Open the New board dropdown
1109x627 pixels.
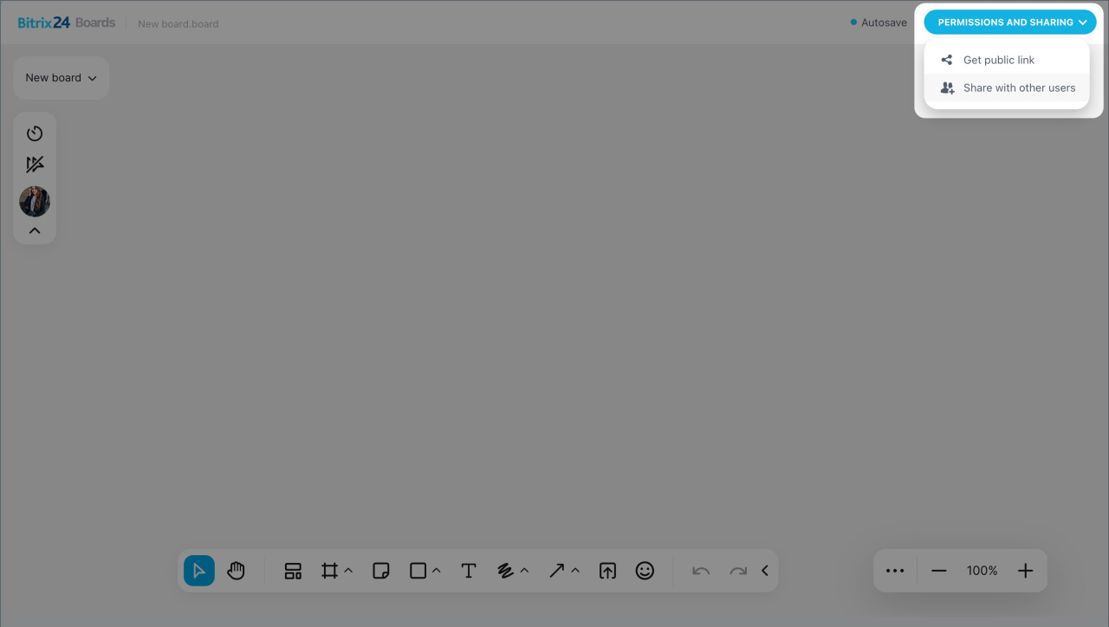click(x=61, y=78)
